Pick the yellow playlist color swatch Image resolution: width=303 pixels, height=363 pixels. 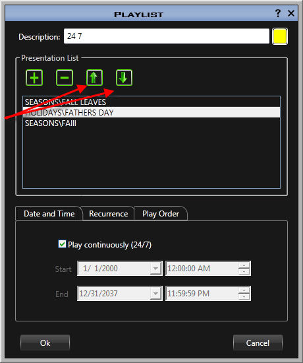(x=280, y=36)
